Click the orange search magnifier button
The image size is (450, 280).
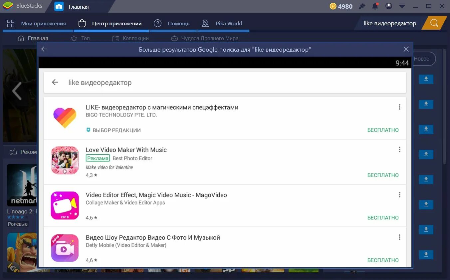[x=434, y=23]
